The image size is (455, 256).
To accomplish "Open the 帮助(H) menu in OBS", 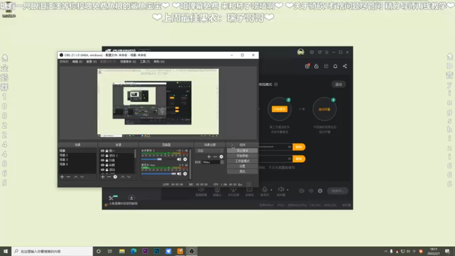I will click(x=159, y=61).
